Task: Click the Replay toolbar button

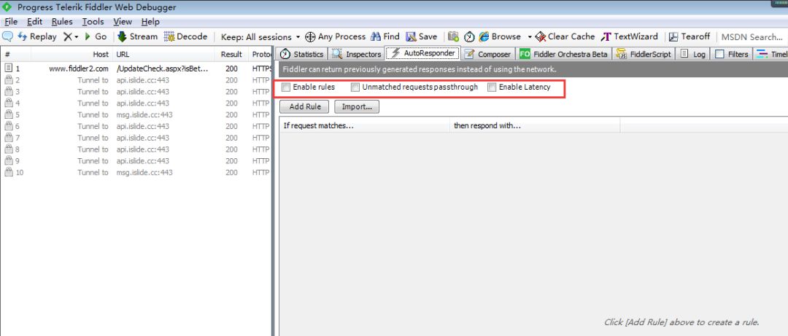Action: 37,36
